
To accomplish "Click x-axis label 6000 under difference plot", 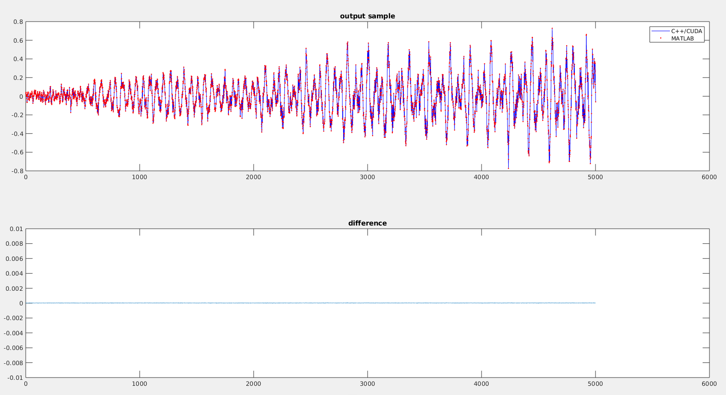I will click(709, 384).
